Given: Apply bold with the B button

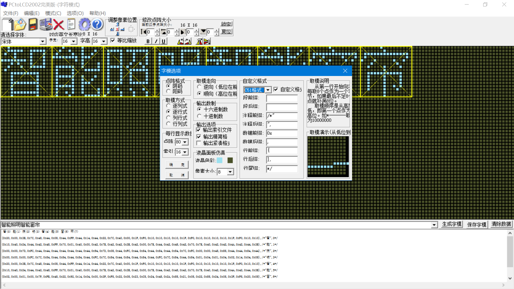Looking at the screenshot, I should click(148, 41).
